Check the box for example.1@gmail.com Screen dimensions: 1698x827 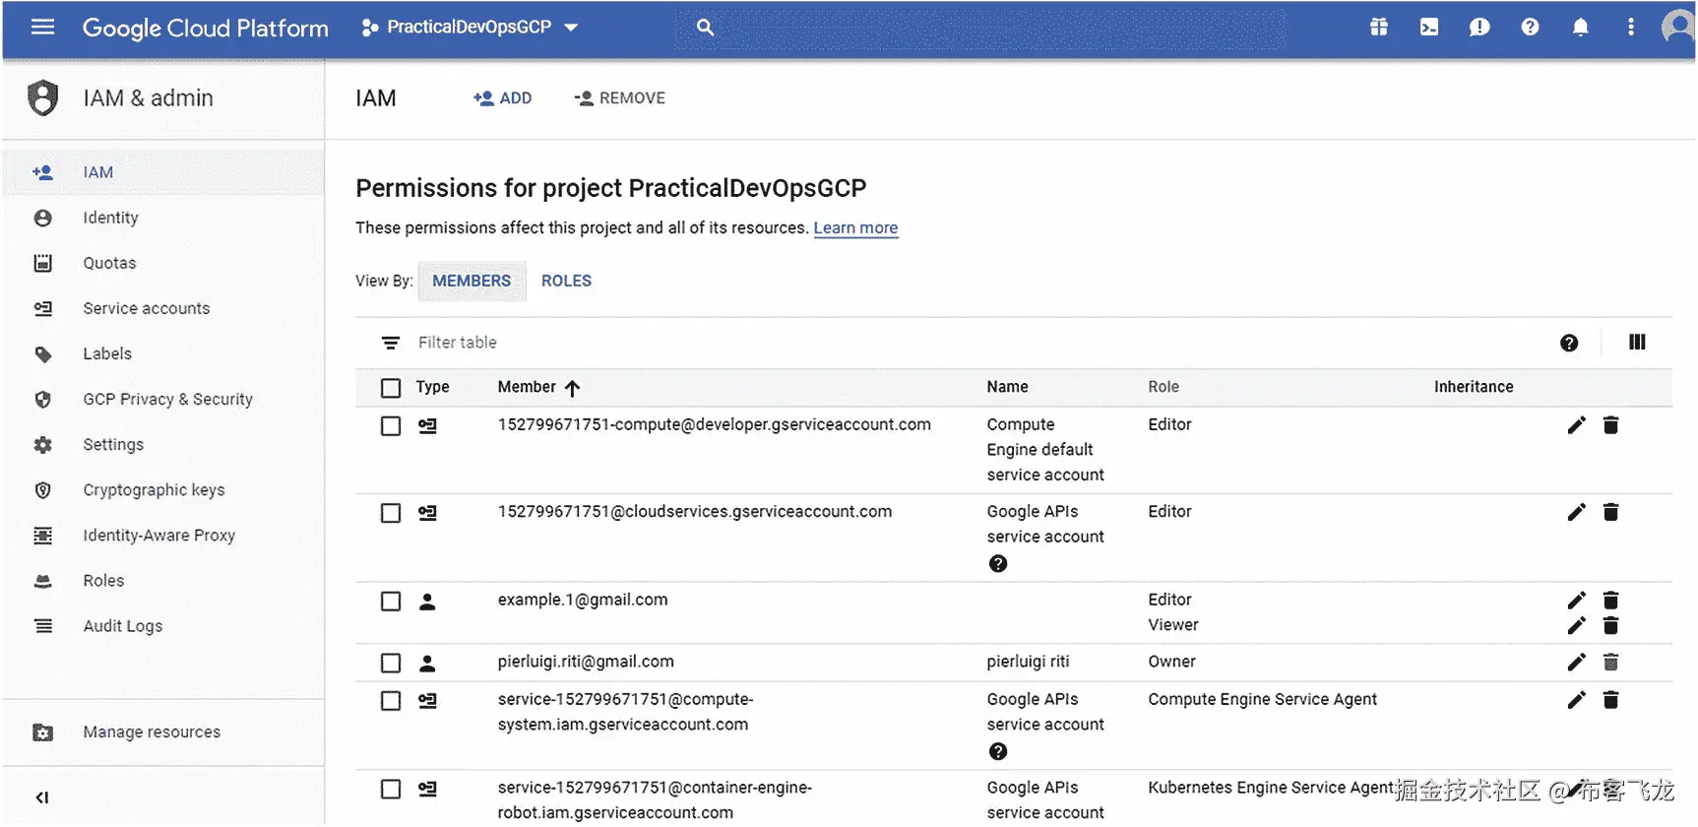coord(391,602)
